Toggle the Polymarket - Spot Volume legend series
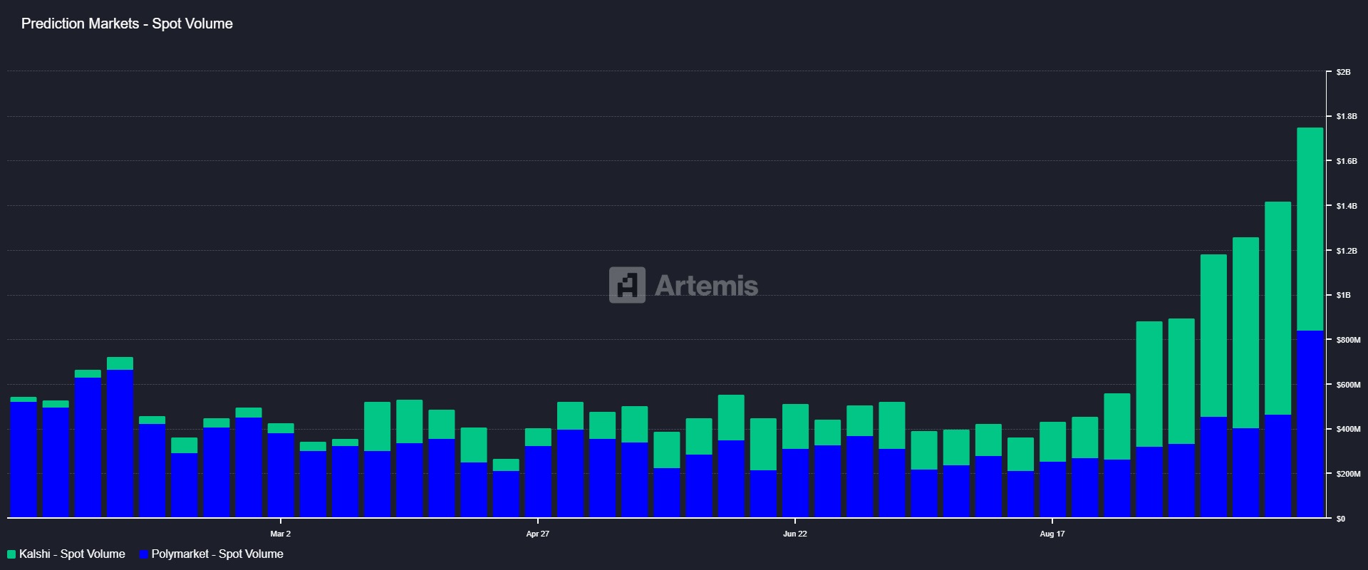This screenshot has height=570, width=1368. coord(217,554)
